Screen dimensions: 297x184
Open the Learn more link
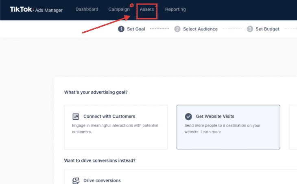point(211,132)
